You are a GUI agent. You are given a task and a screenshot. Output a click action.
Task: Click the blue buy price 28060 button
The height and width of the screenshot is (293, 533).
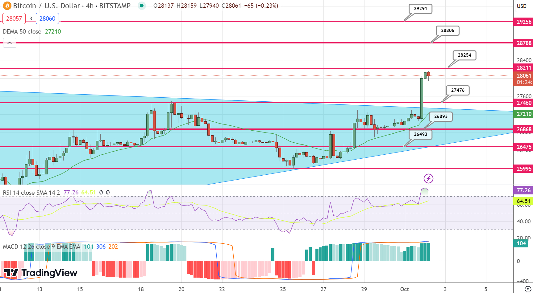coord(47,18)
